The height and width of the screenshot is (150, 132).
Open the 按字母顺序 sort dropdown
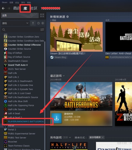(x=97, y=137)
